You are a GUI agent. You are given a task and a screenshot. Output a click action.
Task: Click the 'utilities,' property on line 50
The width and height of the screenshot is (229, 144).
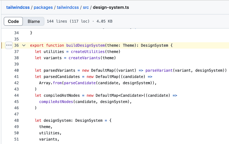[50, 133]
